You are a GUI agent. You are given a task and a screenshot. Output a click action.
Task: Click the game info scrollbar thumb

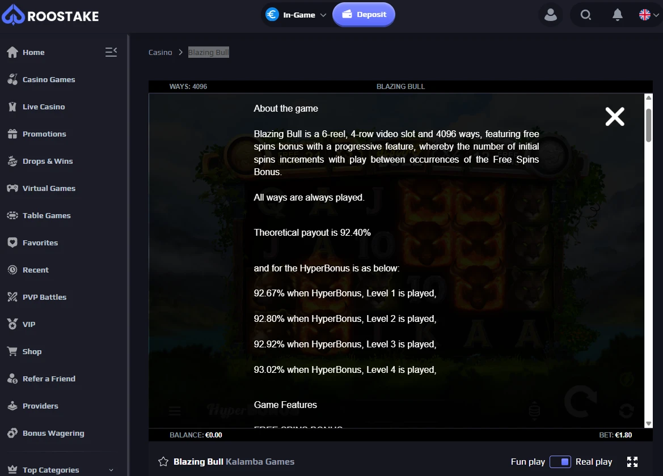[x=648, y=125]
